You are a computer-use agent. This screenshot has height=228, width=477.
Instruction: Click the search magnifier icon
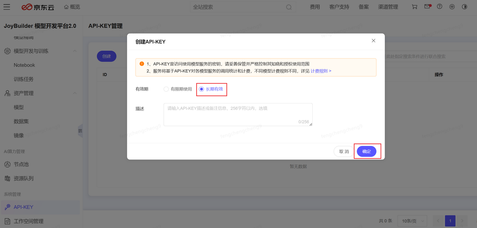pos(289,7)
